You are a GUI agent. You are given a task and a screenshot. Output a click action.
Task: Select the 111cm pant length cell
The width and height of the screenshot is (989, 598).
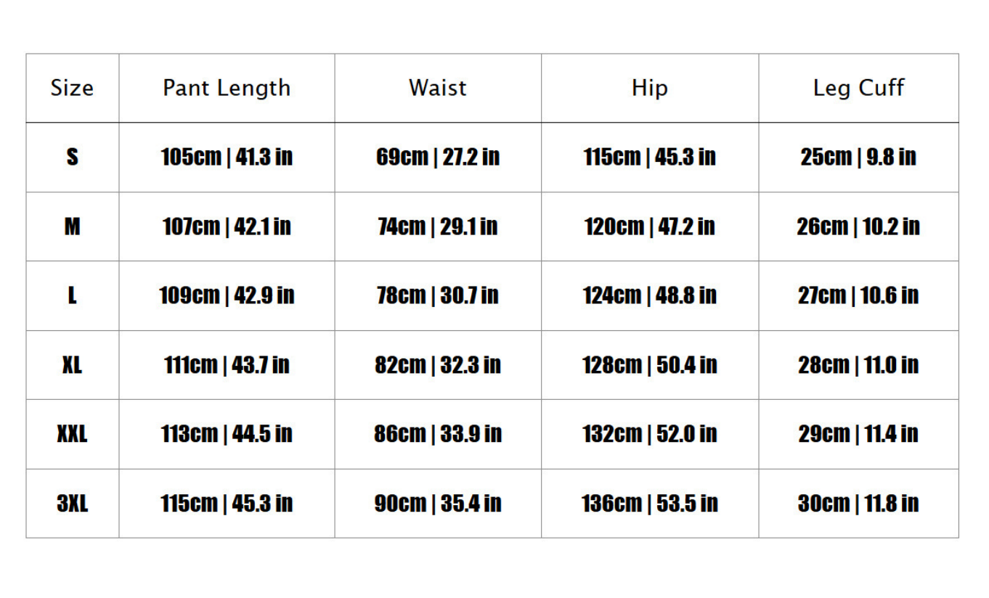pos(227,364)
